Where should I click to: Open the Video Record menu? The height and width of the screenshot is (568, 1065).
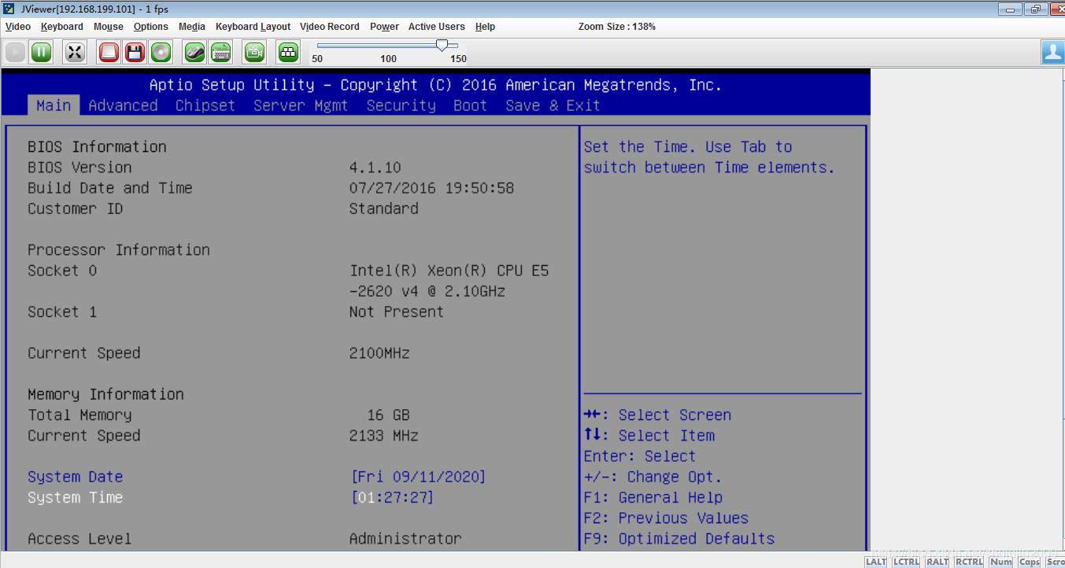click(330, 27)
